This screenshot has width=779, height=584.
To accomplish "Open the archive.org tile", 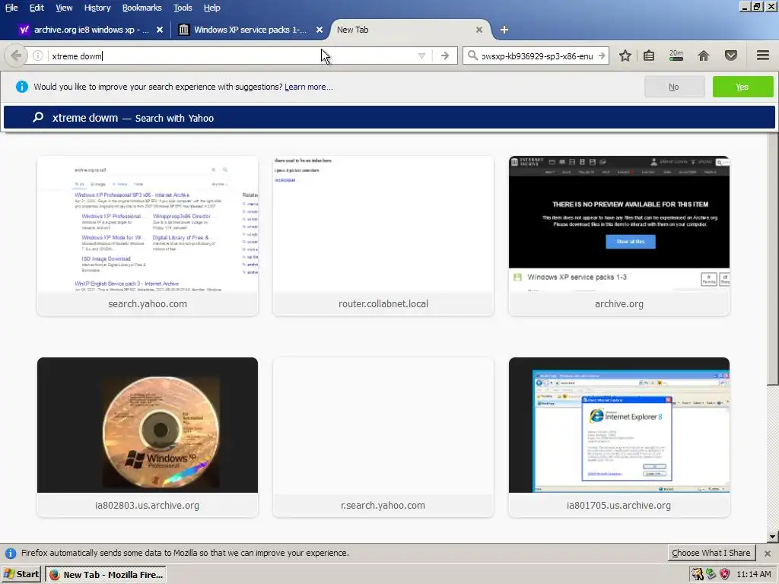I will tap(619, 236).
